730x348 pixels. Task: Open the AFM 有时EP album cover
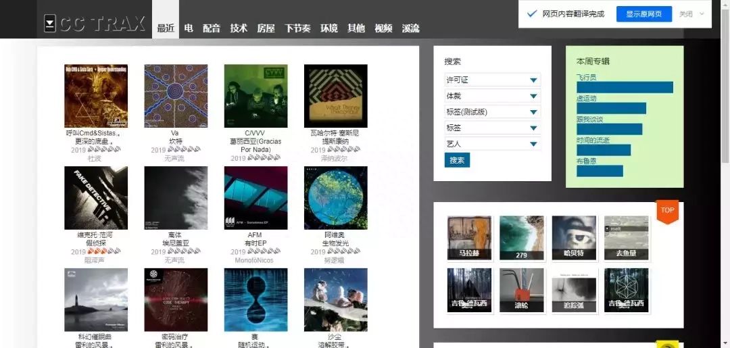tap(256, 198)
